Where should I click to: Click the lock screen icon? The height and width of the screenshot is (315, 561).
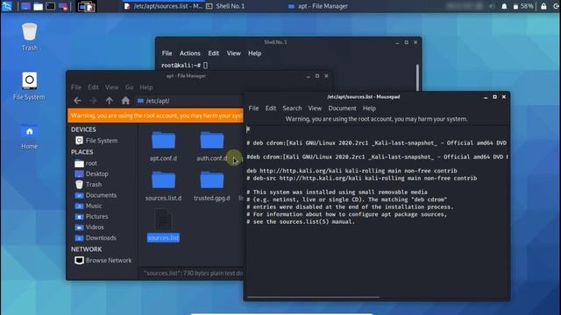[x=543, y=6]
